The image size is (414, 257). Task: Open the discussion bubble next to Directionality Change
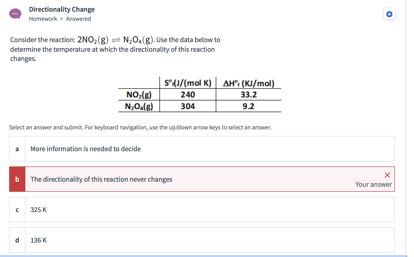coord(15,13)
